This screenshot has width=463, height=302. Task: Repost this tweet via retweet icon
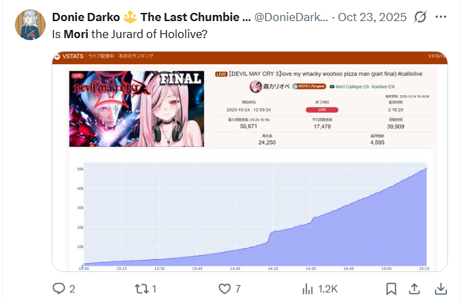click(x=141, y=288)
